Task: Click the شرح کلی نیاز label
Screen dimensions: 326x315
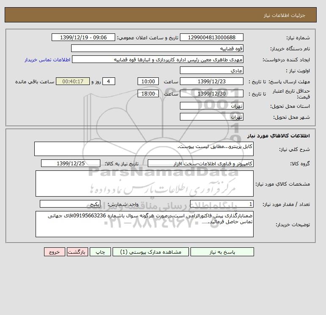Action: (294, 149)
